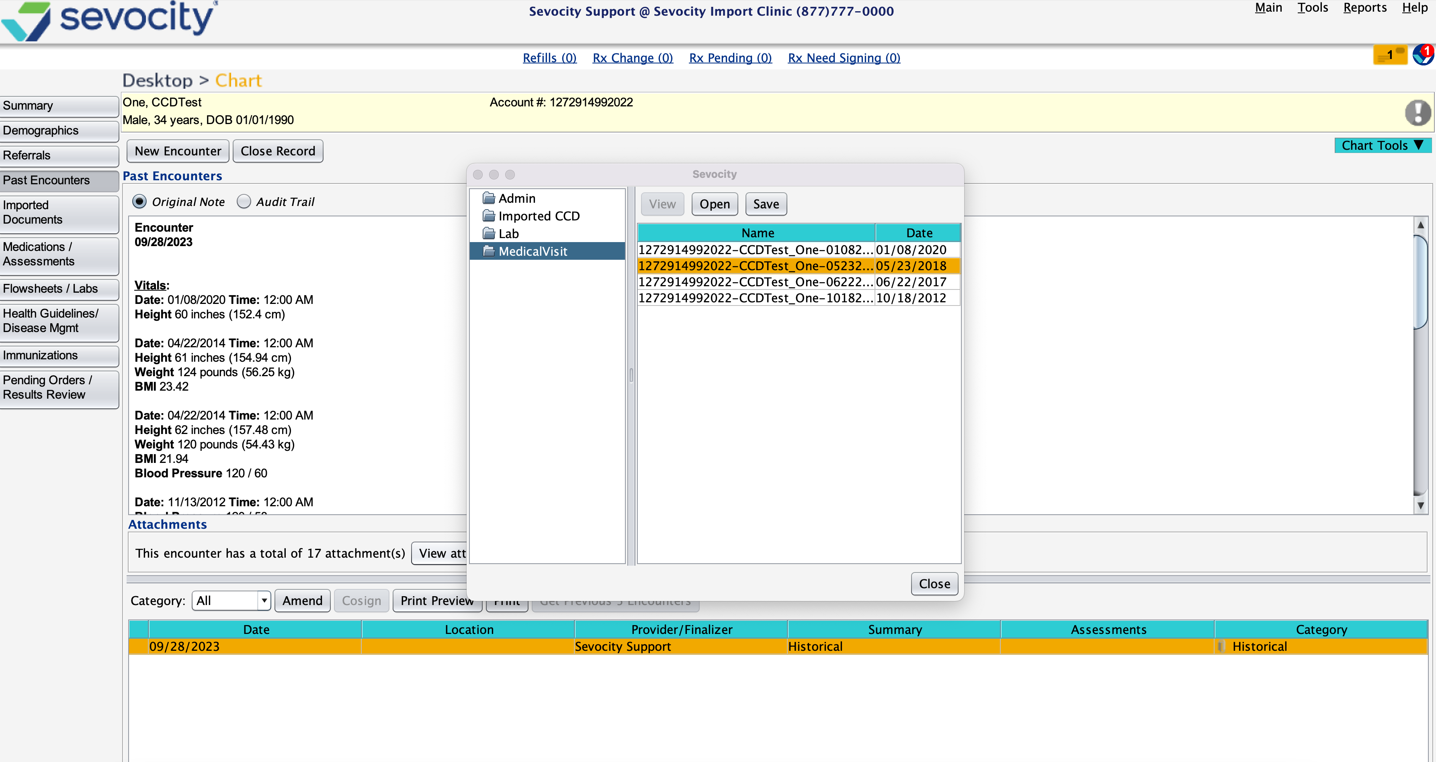Open the Reports menu
The width and height of the screenshot is (1436, 762).
click(1364, 8)
